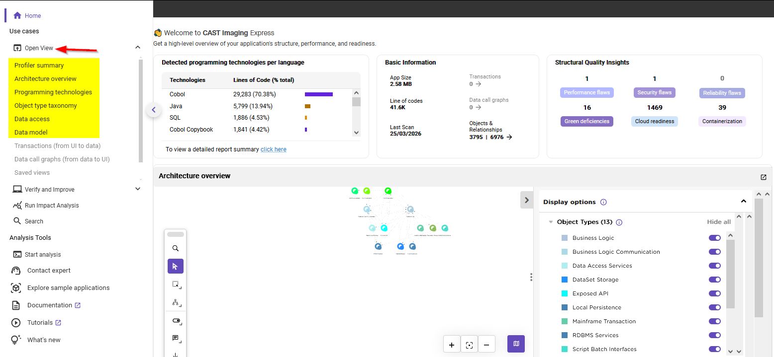The width and height of the screenshot is (774, 357).
Task: Choose the rectangle area selection tool
Action: tap(175, 285)
